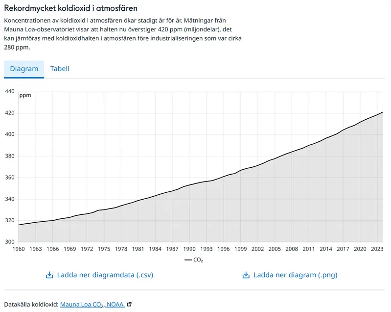Click the download icon beside diagram (.png)

point(246,275)
